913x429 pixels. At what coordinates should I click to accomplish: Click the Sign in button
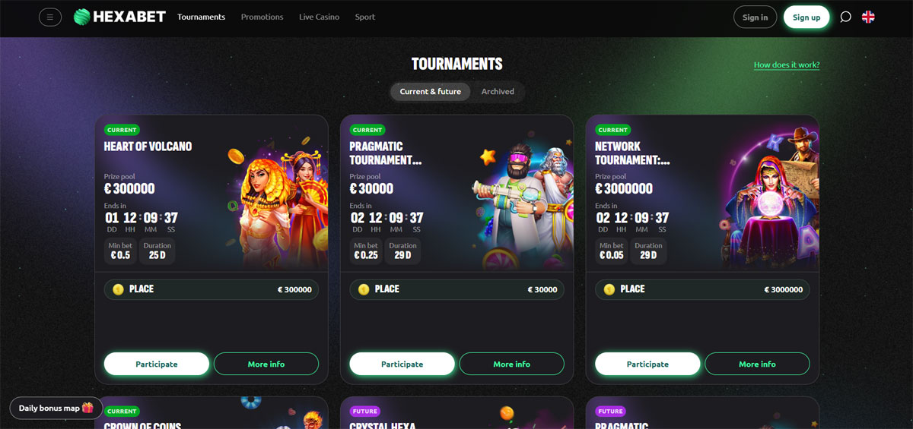[755, 17]
